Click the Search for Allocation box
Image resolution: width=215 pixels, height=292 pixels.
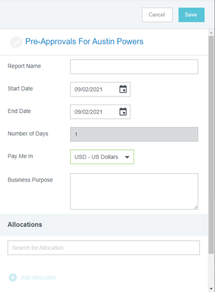[x=104, y=248]
